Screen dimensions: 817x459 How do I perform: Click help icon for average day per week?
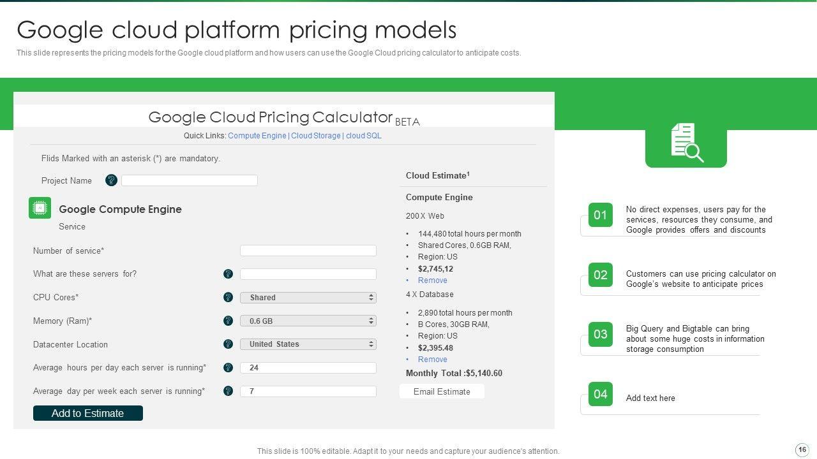[228, 391]
